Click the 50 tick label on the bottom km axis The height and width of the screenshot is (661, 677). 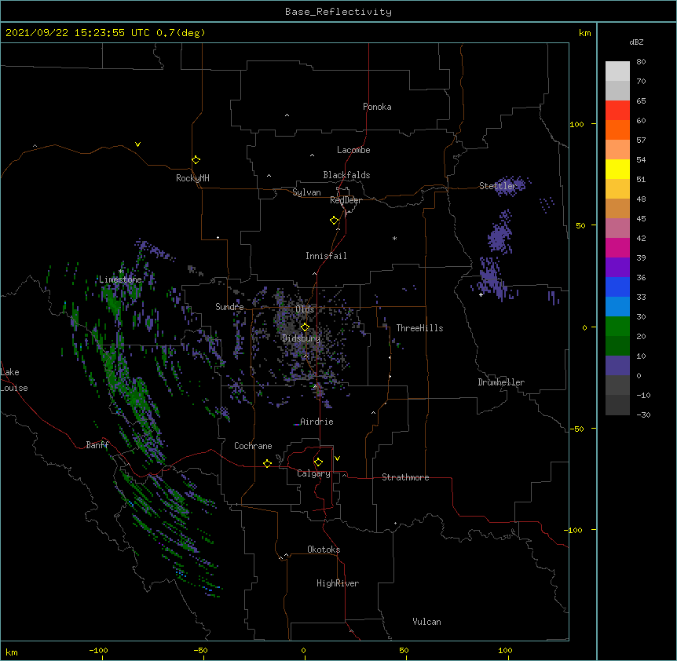pyautogui.click(x=404, y=650)
